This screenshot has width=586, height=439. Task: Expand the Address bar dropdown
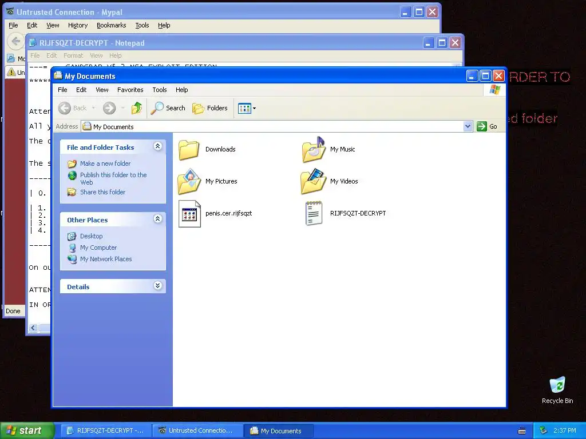468,126
